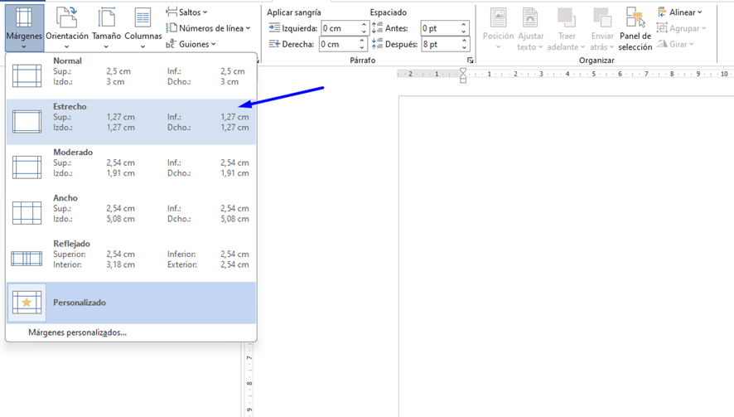
Task: Click the Reflejado margin thumbnail icon
Action: 27,259
